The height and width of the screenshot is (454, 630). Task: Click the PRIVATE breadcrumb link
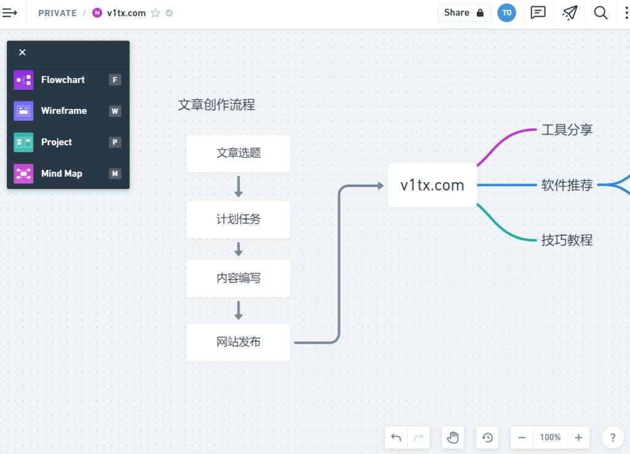pyautogui.click(x=57, y=14)
